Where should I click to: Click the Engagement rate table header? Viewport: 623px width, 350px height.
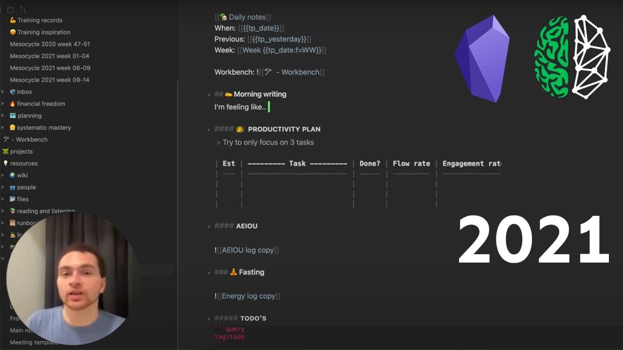coord(472,164)
